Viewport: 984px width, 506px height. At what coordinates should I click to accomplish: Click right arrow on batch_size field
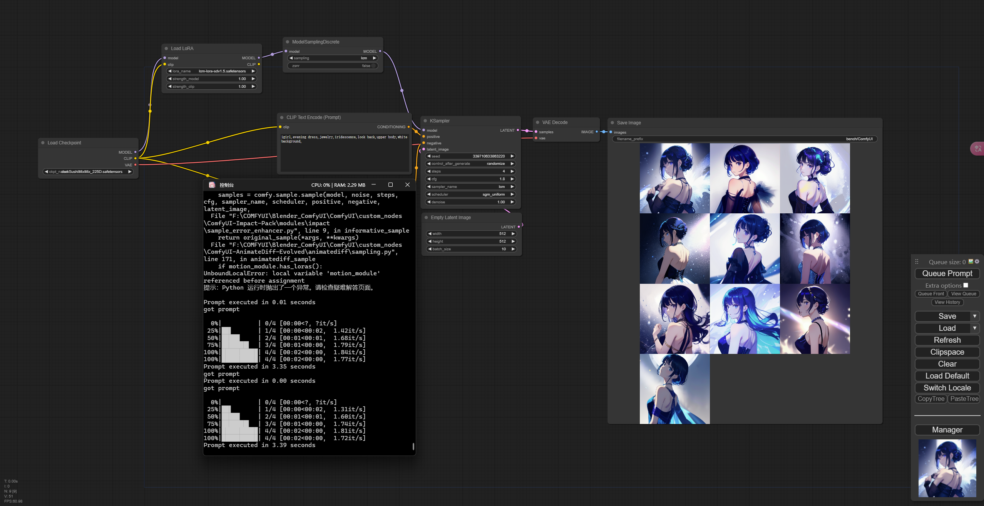pos(513,249)
